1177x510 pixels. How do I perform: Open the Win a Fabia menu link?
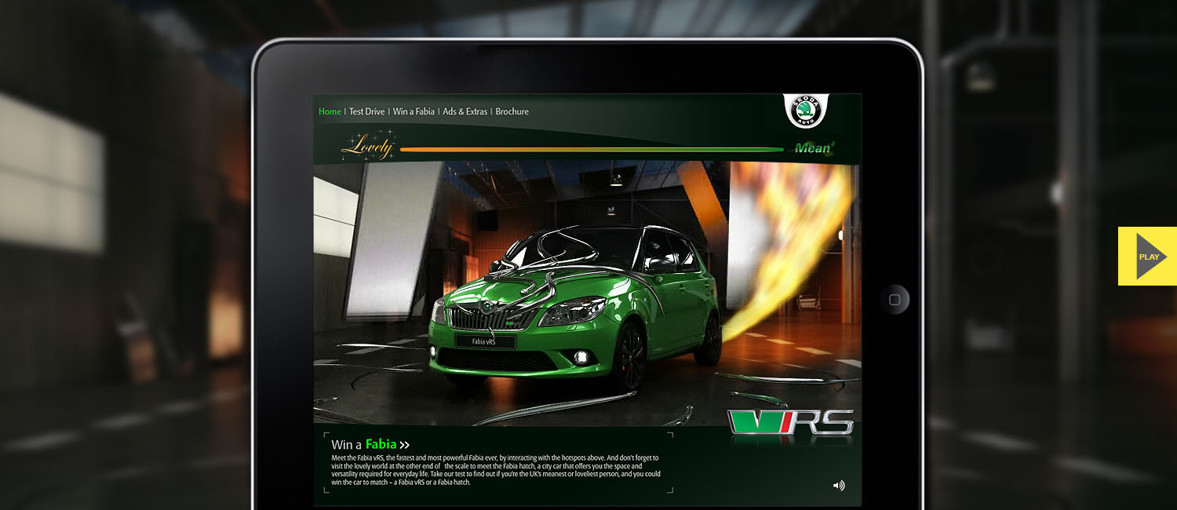coord(414,111)
